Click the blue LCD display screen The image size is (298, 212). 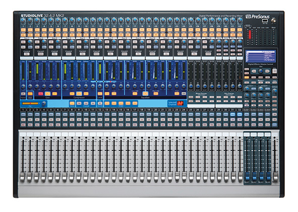pos(260,56)
